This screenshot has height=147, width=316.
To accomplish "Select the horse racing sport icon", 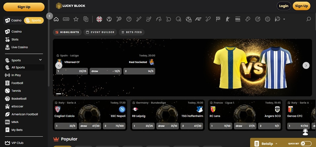I will 158,19.
